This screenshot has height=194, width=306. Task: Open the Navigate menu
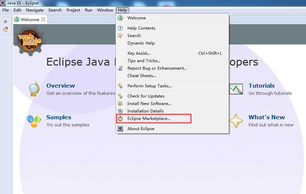[35, 10]
